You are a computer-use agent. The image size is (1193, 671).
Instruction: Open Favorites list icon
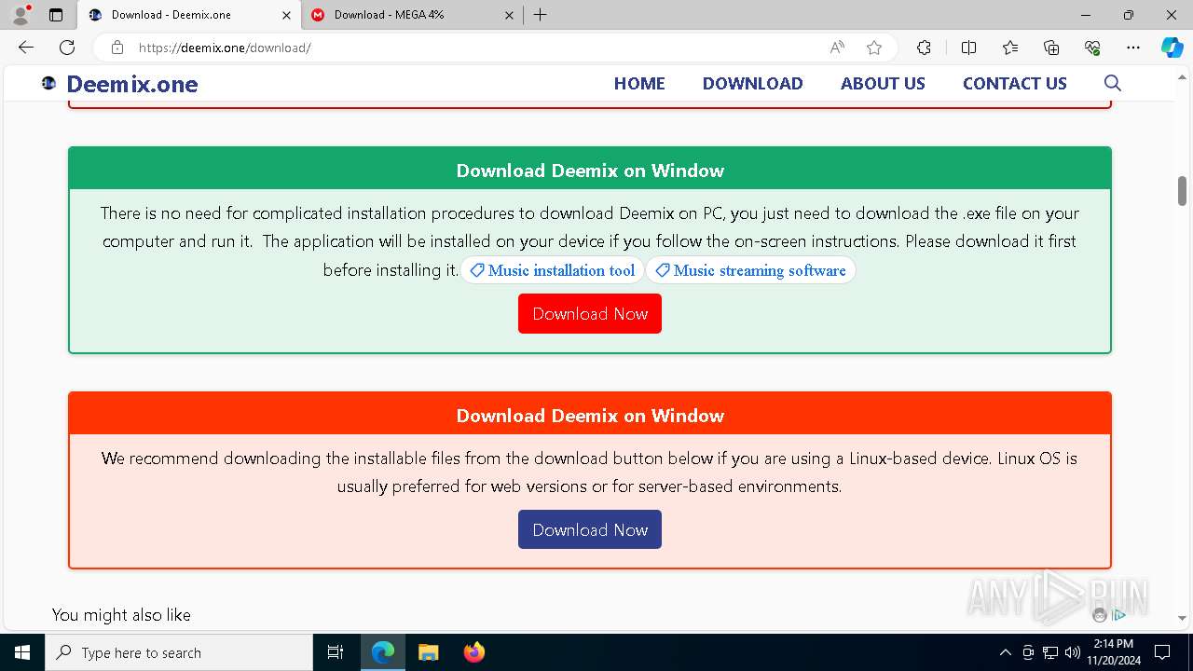pos(1010,48)
